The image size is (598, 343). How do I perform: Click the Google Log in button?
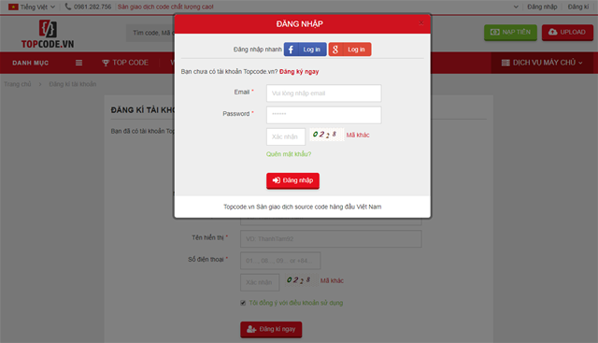coord(349,50)
